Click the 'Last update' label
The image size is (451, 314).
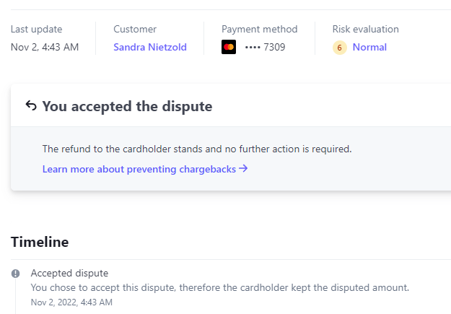tap(36, 30)
